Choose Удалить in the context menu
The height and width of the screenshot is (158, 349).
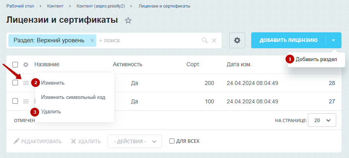51,112
